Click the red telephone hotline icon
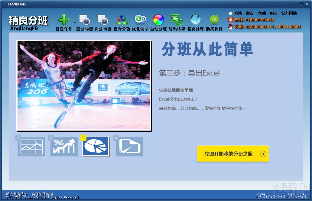312x201 pixels. coord(230,20)
